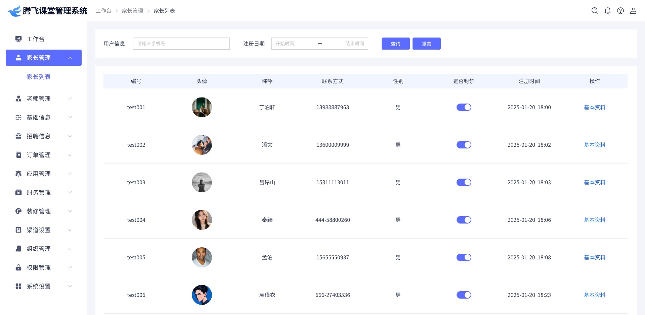Toggle the ban switch for test001
645x315 pixels.
tap(464, 107)
